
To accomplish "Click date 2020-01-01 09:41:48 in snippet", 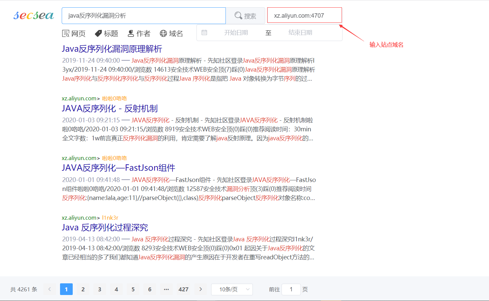I will 91,180.
